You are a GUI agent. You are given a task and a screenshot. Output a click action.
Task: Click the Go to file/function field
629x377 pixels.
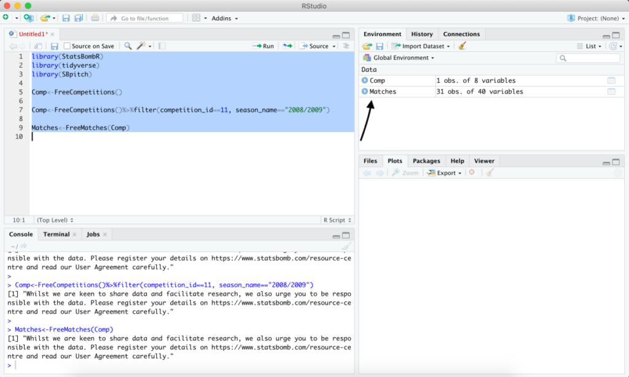(145, 18)
